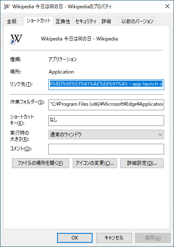Confirm with the OK button
Image resolution: width=174 pixels, height=247 pixels.
75,238
